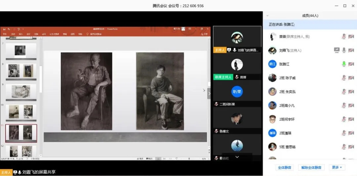Click the PowerPoint zoom slider in the status bar
This screenshot has width=357, height=176.
[x=189, y=158]
